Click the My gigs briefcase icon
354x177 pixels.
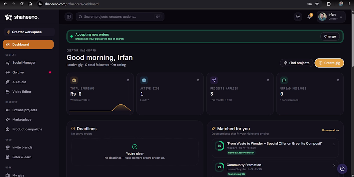click(8, 175)
